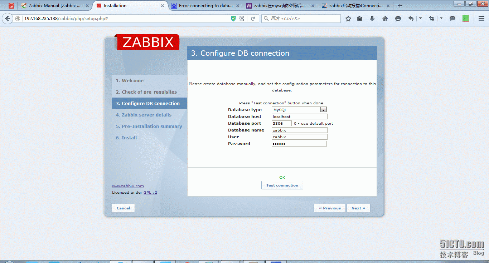Switch to the zabbix在mysql改密码后 tab
The width and height of the screenshot is (489, 263).
(280, 6)
